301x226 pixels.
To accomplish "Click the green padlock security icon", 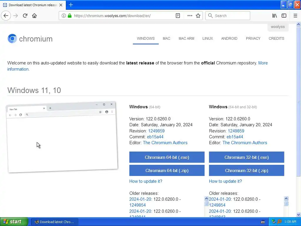I will click(x=70, y=16).
